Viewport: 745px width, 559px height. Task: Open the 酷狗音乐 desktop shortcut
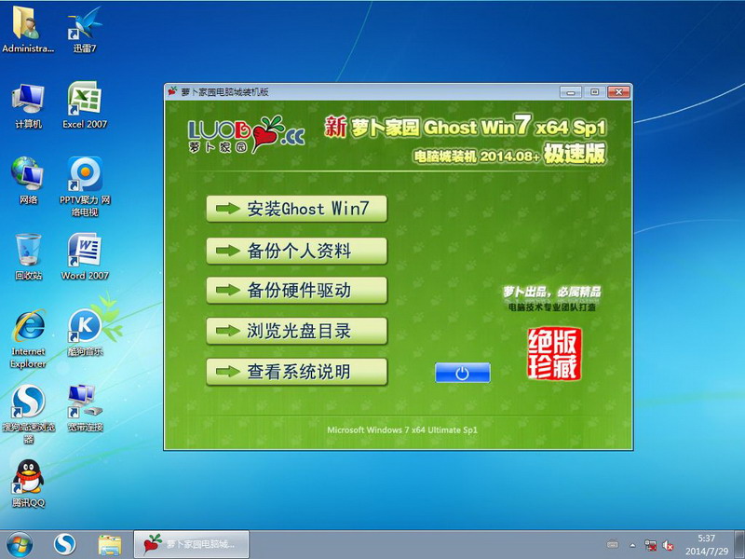tap(85, 333)
